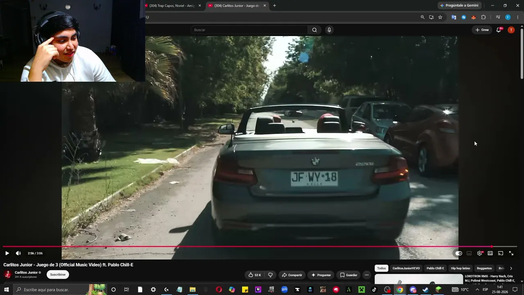
Task: Open TikTok from the taskbar
Action: [x=374, y=290]
